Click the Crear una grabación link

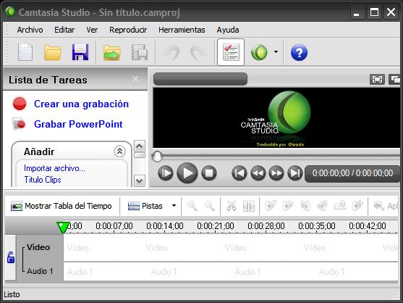tap(81, 104)
